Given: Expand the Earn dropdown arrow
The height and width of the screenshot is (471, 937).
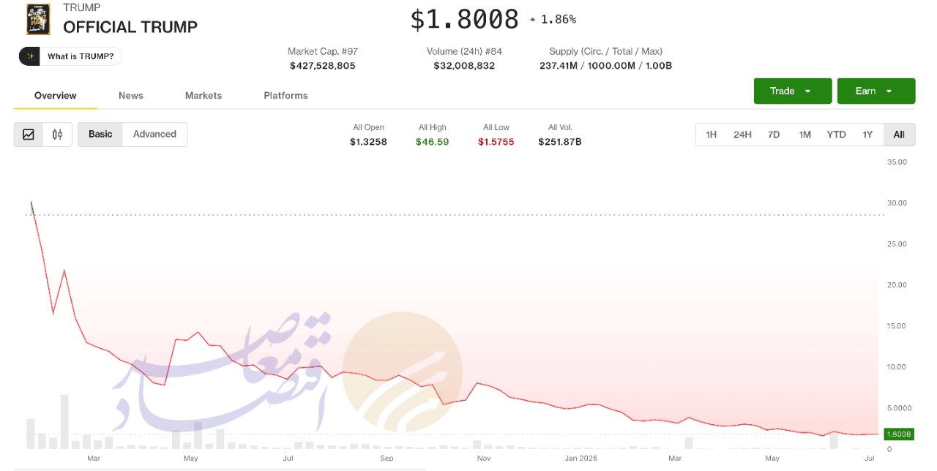Looking at the screenshot, I should click(889, 91).
